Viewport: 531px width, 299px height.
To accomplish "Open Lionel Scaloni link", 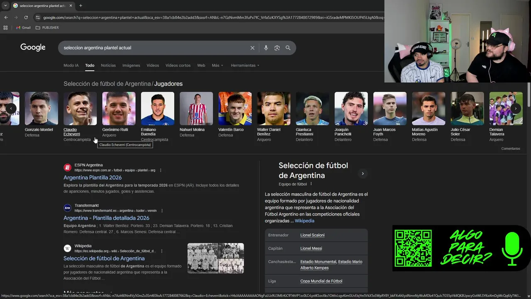I will pos(312,235).
